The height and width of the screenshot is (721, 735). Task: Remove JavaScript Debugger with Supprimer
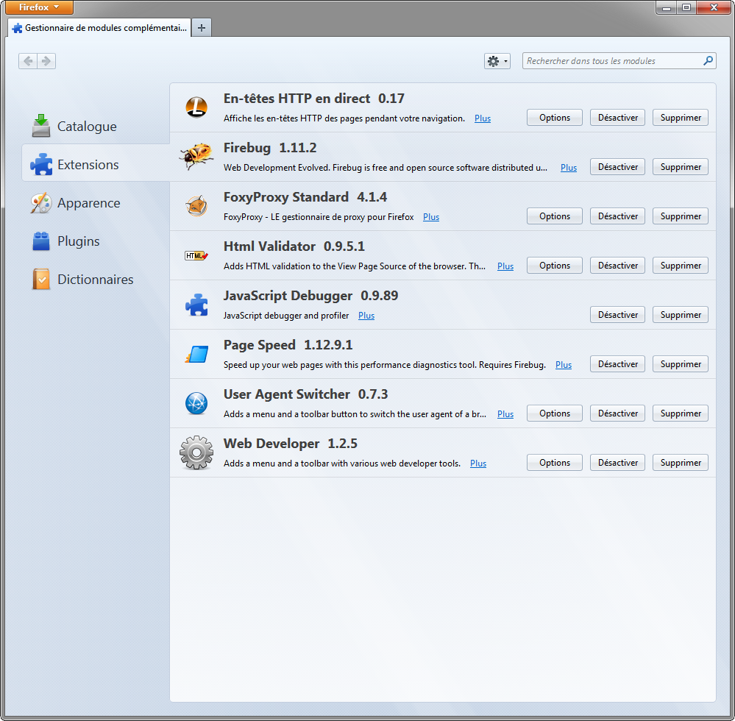[680, 315]
